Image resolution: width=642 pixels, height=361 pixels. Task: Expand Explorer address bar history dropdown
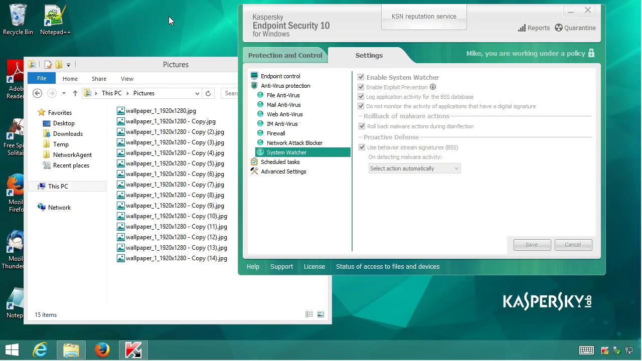click(197, 93)
